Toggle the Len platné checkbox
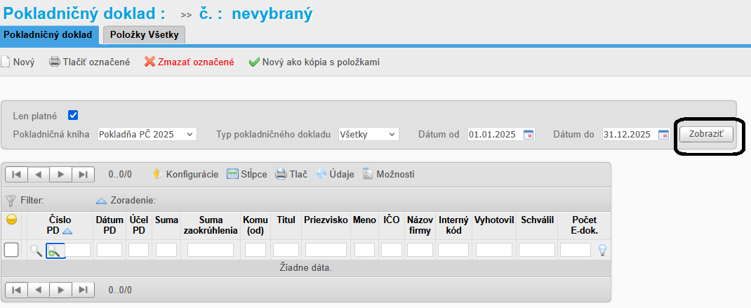The height and width of the screenshot is (308, 751). tap(73, 116)
